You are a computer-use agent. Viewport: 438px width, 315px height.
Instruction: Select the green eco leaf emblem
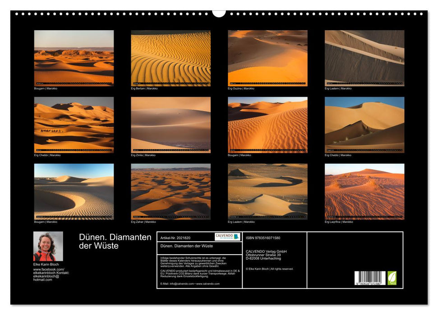392,278
